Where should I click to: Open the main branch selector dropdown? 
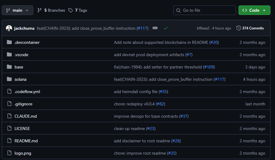(x=17, y=11)
